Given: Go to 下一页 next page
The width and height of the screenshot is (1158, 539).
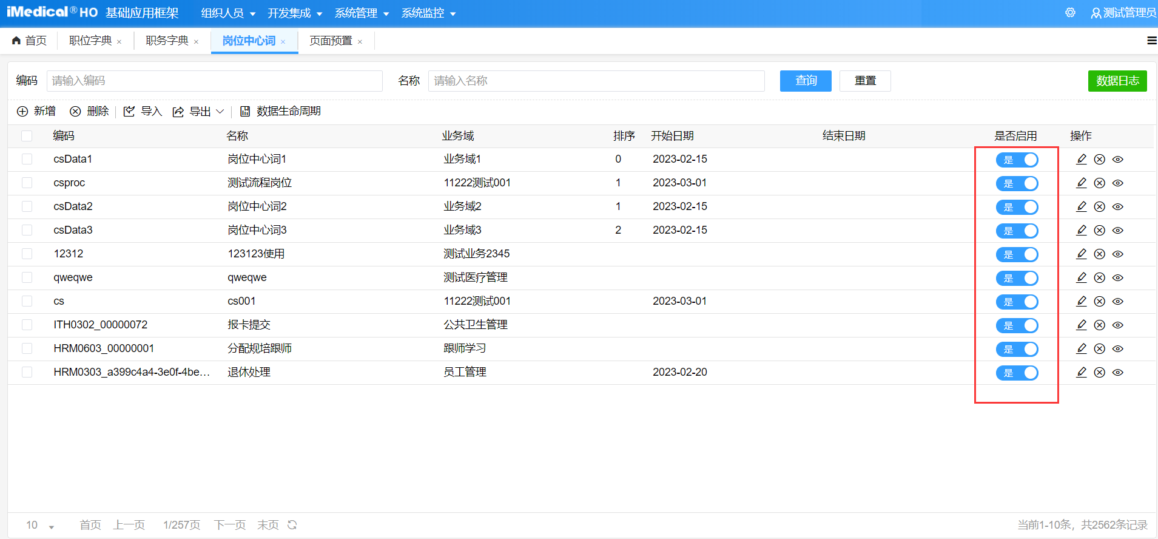Looking at the screenshot, I should coord(230,525).
